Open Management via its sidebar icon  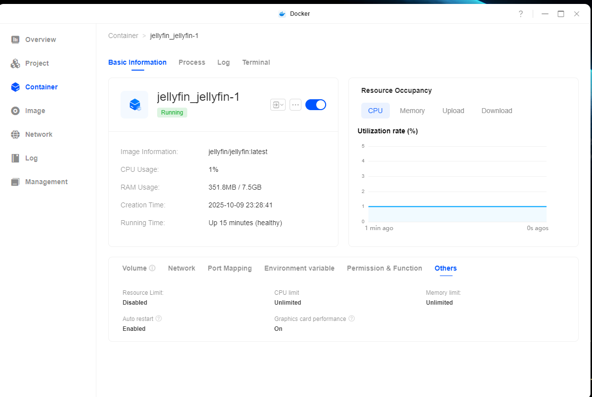coord(15,182)
